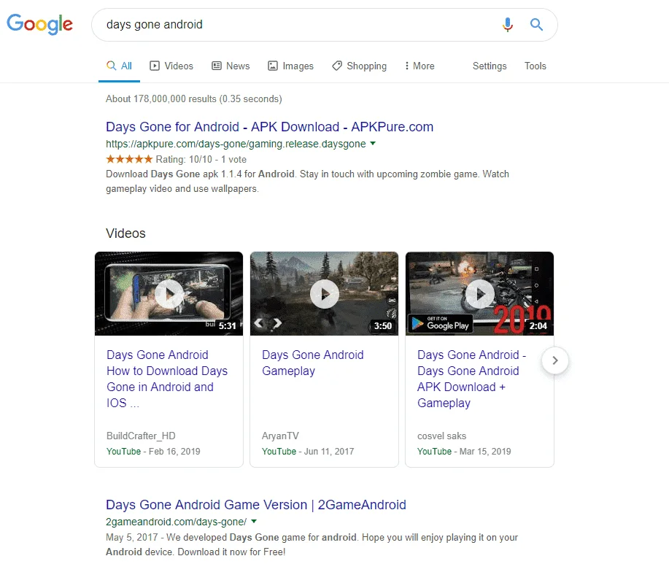Click the Rating: 10/10 - 1 vote text
Screen dimensions: 669x564
coord(201,159)
